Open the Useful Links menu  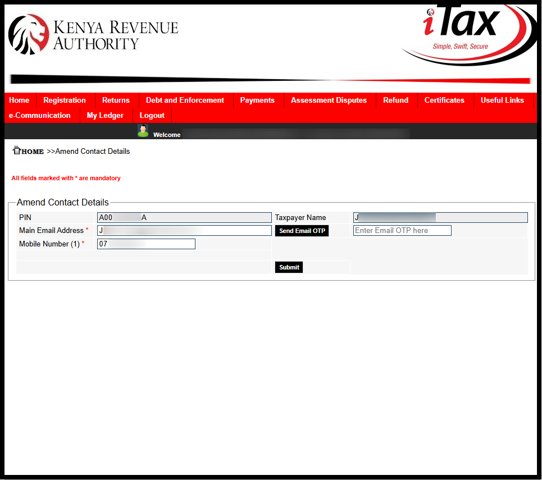[x=502, y=100]
